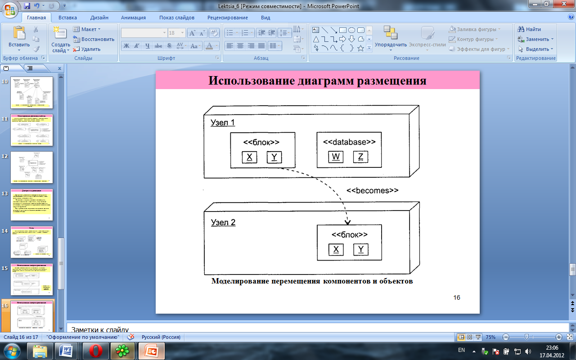Open the Рецензирование ribbon tab
The height and width of the screenshot is (360, 576).
coord(228,18)
